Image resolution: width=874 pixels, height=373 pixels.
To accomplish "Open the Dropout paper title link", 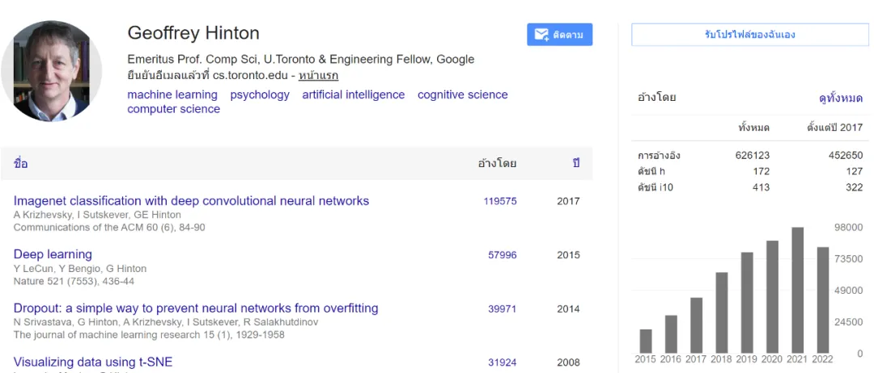I will tap(196, 308).
